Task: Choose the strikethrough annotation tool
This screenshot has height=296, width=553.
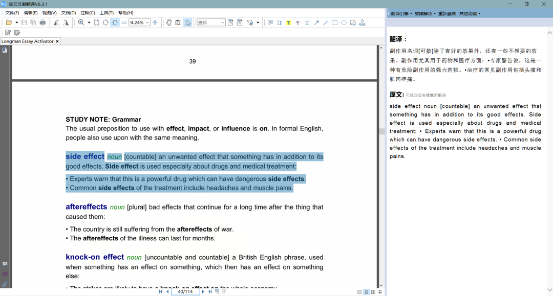Action: (299, 22)
